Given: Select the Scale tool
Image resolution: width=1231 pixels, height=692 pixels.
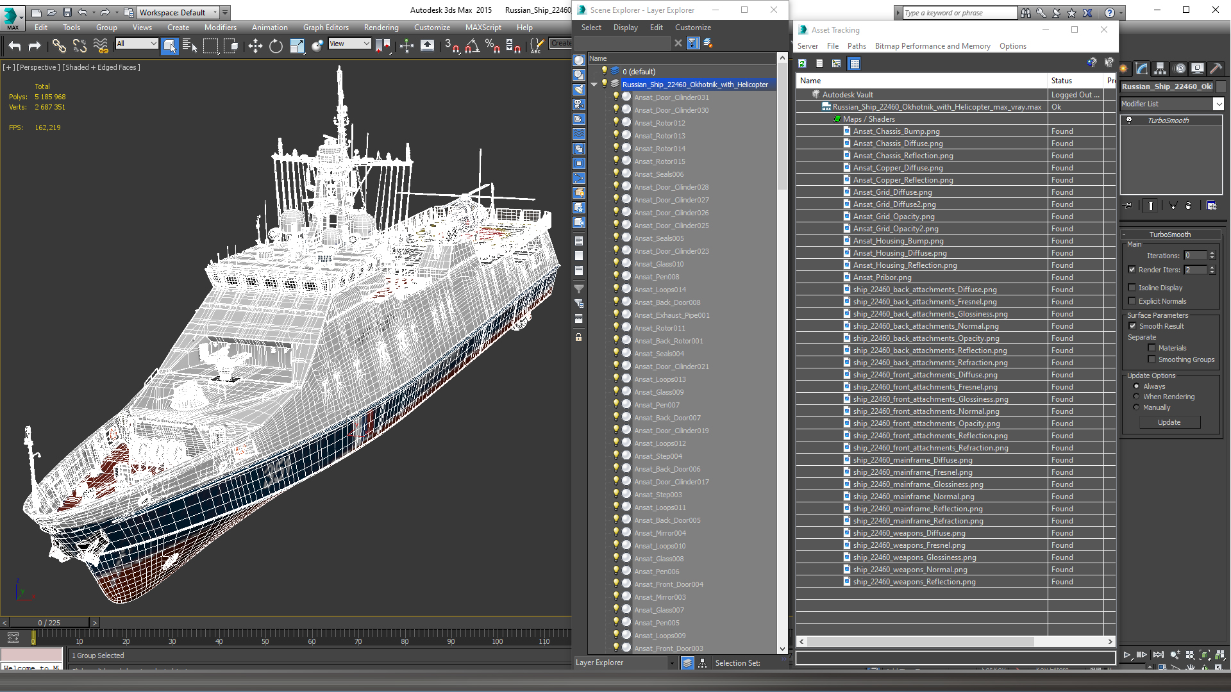Looking at the screenshot, I should point(297,45).
